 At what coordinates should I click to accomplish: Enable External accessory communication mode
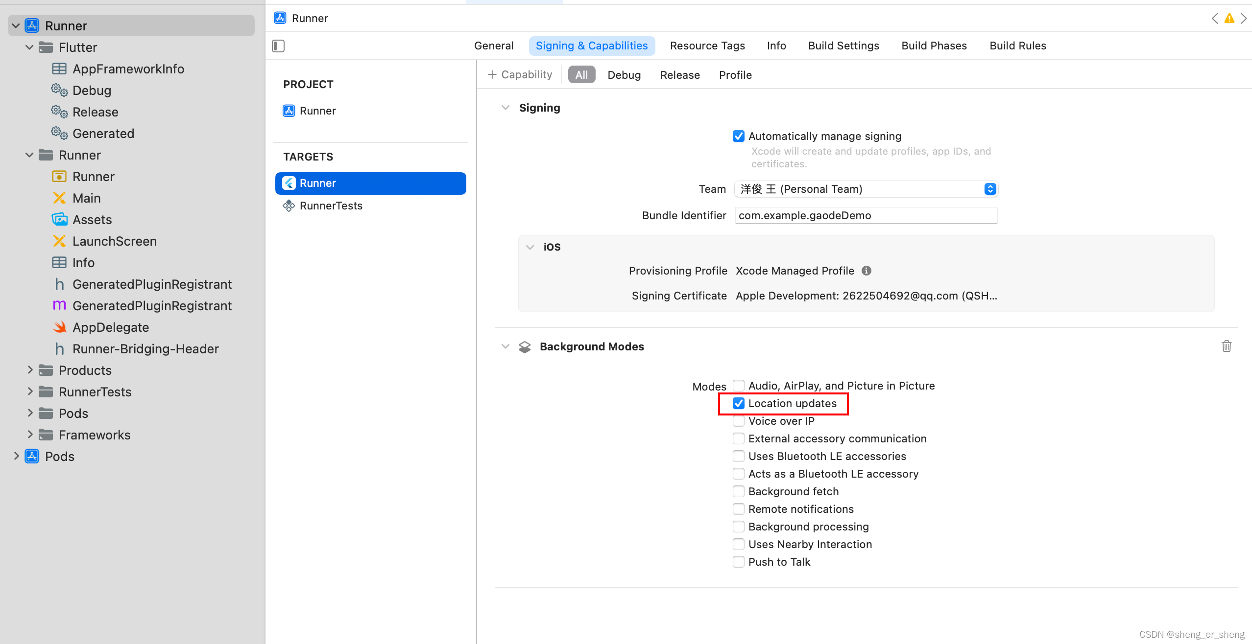739,438
